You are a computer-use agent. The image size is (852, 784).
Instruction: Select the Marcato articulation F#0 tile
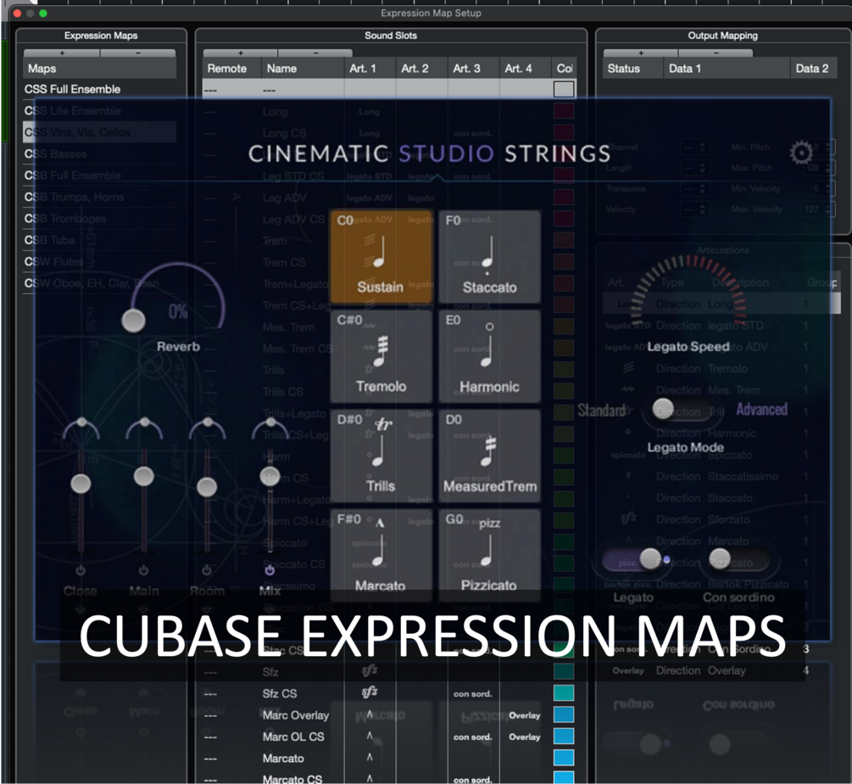tap(381, 554)
